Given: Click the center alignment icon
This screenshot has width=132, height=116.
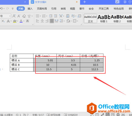Looking at the screenshot, I should pyautogui.click(x=42, y=21).
